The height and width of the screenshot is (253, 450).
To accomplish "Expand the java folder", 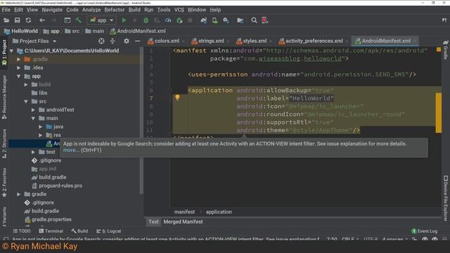I will click(x=41, y=126).
